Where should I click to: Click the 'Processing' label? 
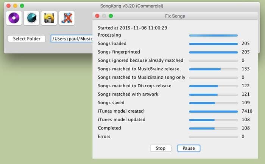[109, 35]
